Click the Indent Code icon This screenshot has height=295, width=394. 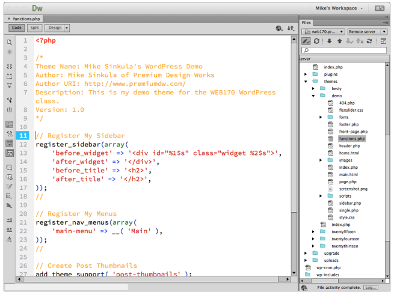pos(9,220)
